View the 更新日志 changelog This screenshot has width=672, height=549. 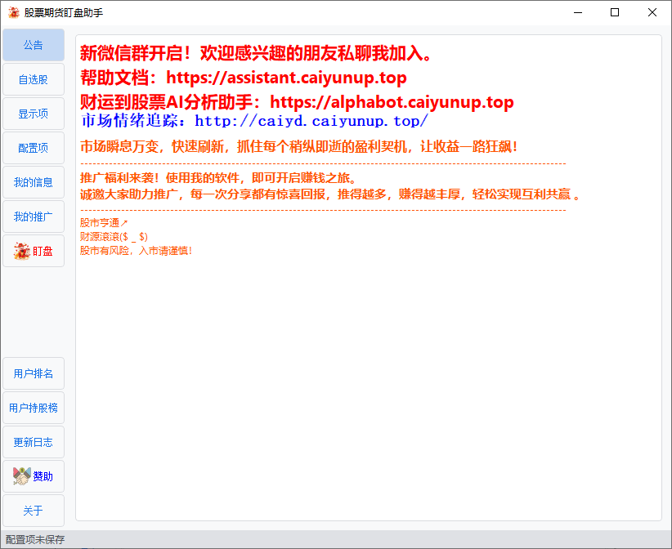pyautogui.click(x=34, y=442)
